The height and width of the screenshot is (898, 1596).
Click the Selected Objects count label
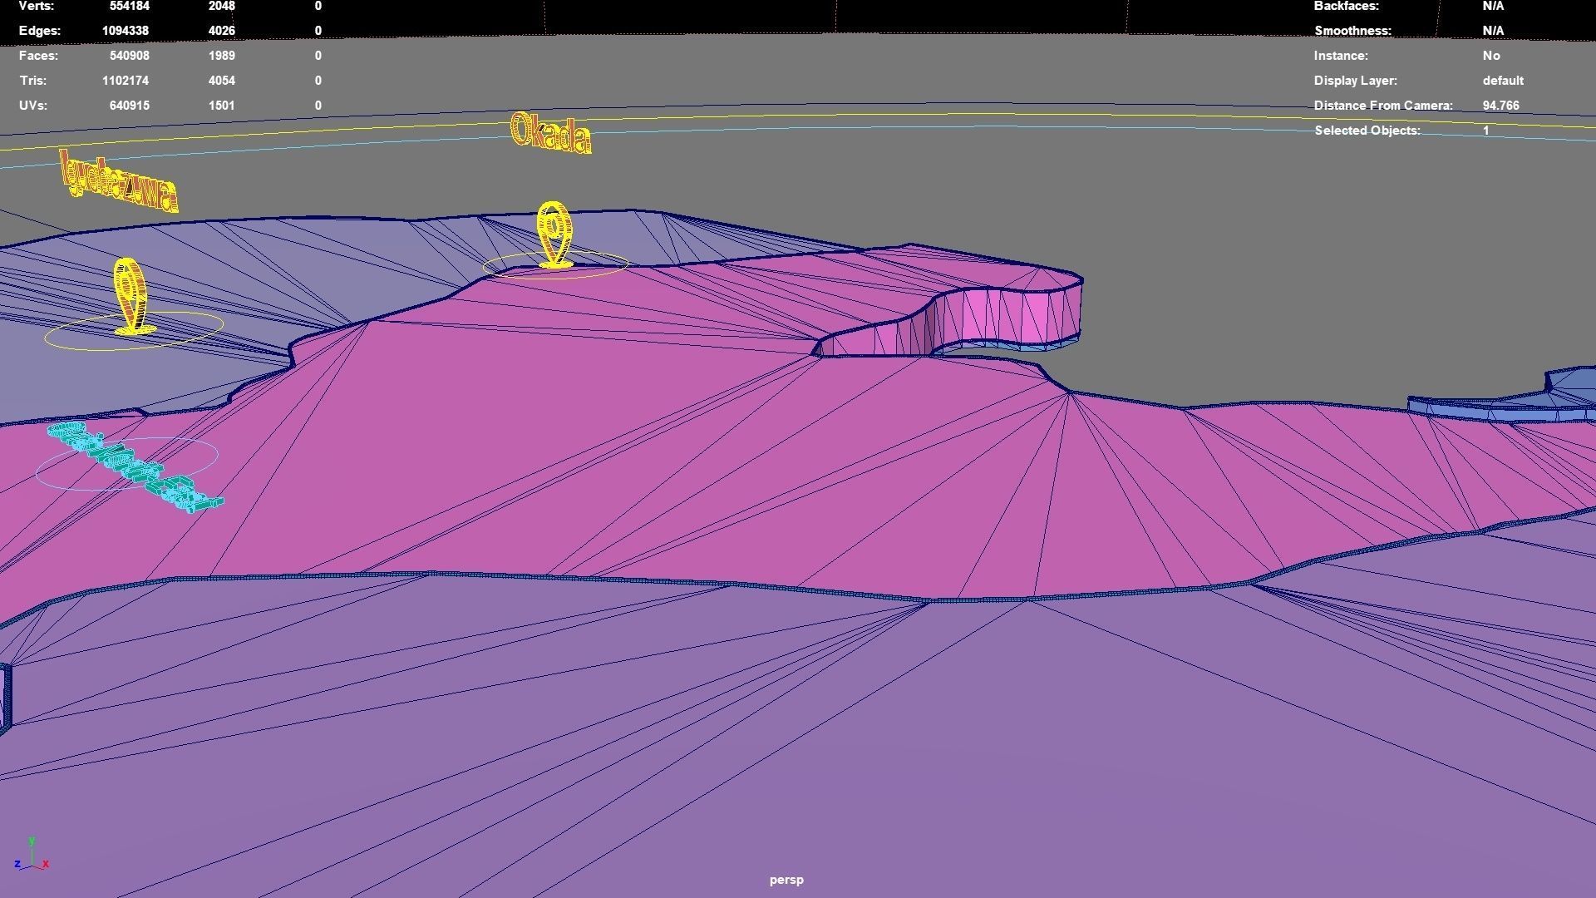[x=1367, y=131]
